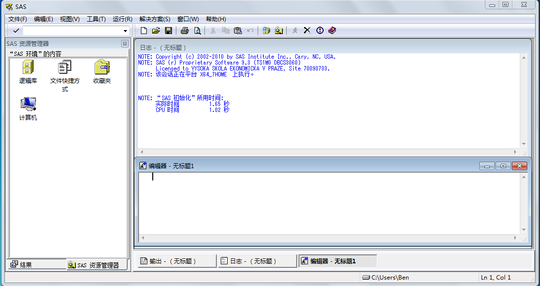Viewport: 540px width, 286px height.
Task: Open the SAS Explorer toolbar icon
Action: click(278, 31)
